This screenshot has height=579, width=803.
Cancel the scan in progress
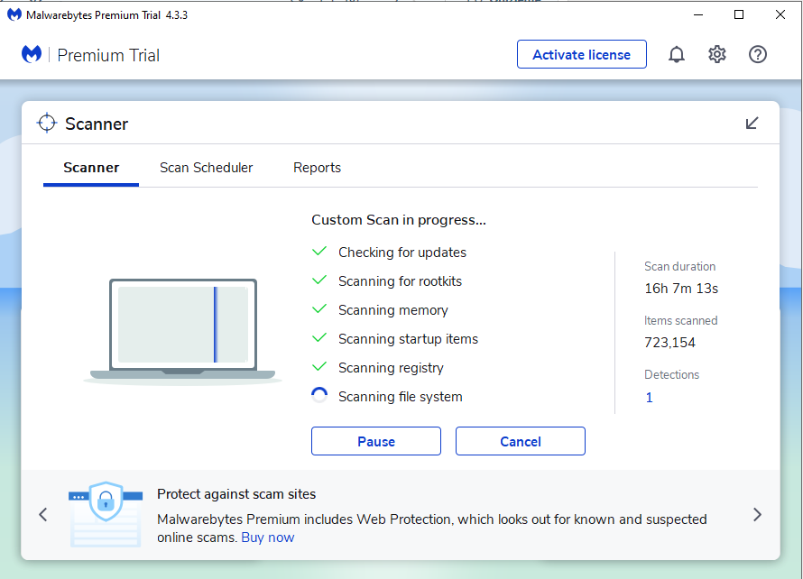[521, 441]
